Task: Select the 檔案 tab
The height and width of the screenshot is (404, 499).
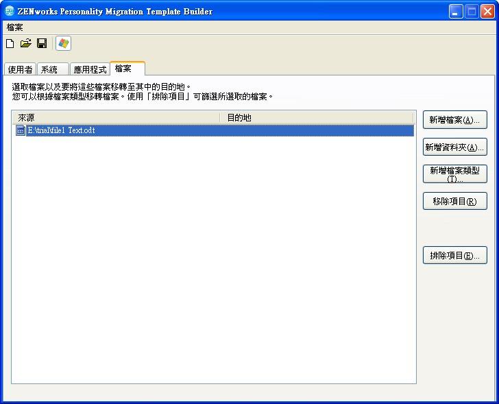Action: (127, 69)
